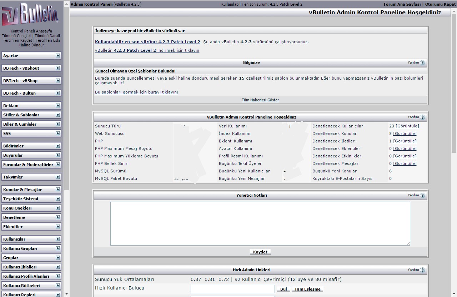Image resolution: width=457 pixels, height=297 pixels.
Task: Expand the Kullanıcılar arrow icon
Action: (x=57, y=239)
